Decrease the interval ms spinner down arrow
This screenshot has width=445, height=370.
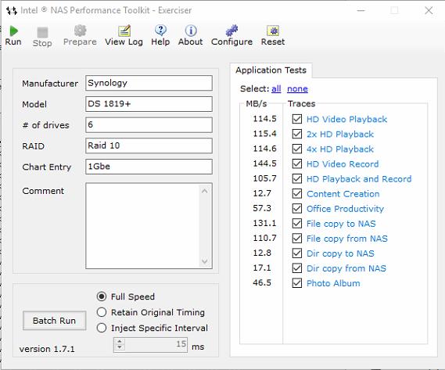point(120,347)
